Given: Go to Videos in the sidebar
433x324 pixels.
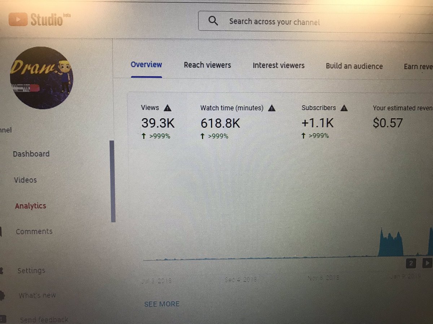Looking at the screenshot, I should pos(25,180).
